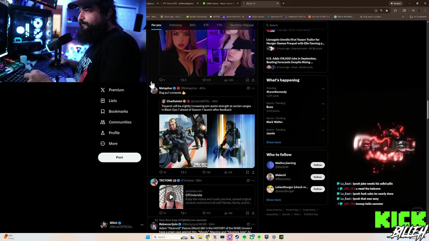This screenshot has width=429, height=241.
Task: Open more options on Rebecca Quin post
Action: tap(253, 224)
